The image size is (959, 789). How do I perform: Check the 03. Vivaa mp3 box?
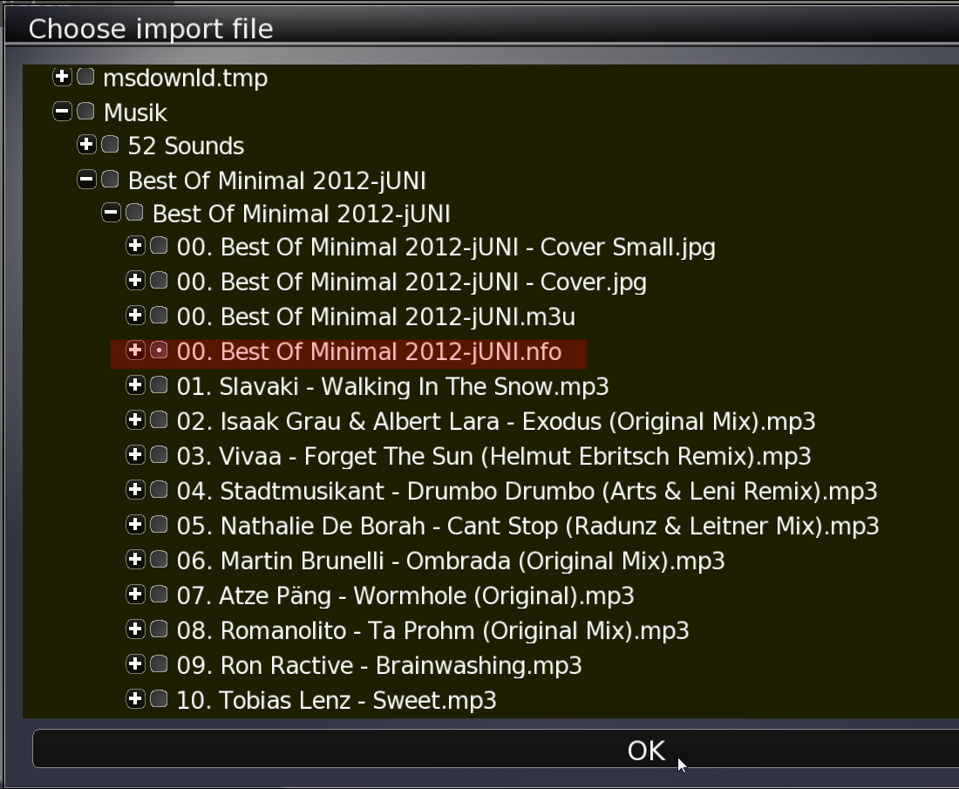159,455
